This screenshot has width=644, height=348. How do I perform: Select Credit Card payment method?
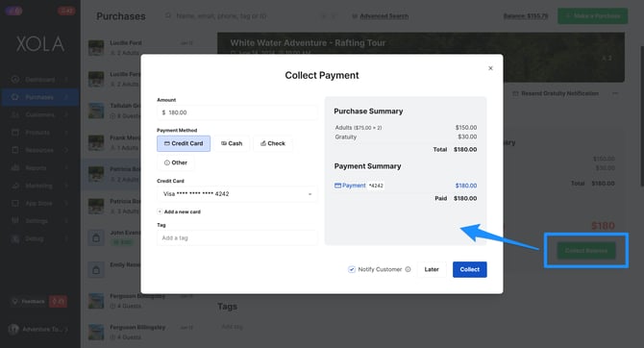tap(184, 143)
